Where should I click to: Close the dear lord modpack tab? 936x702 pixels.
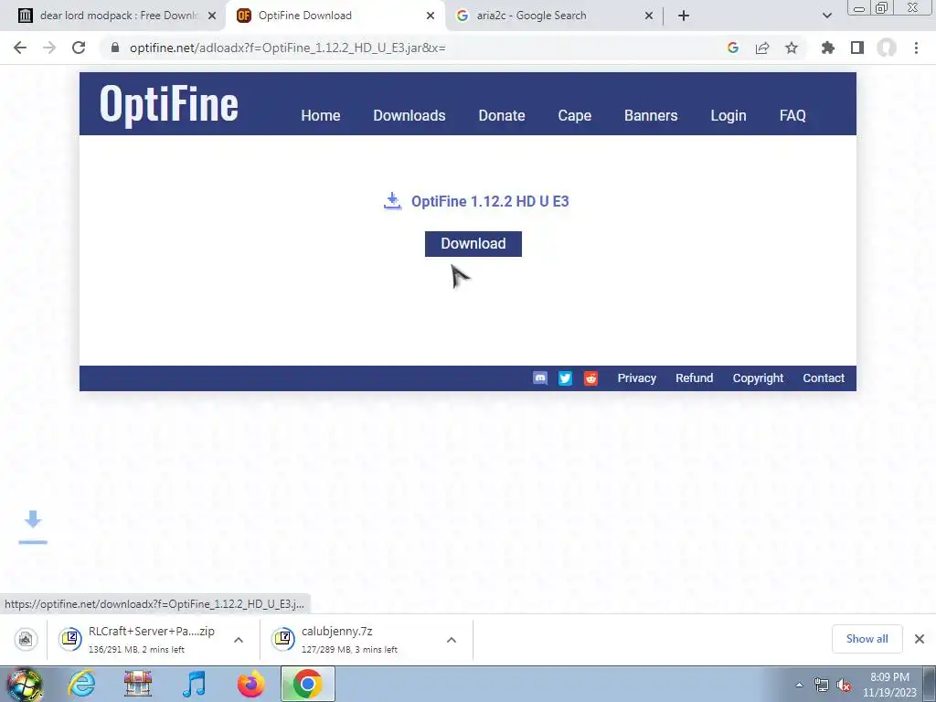212,16
